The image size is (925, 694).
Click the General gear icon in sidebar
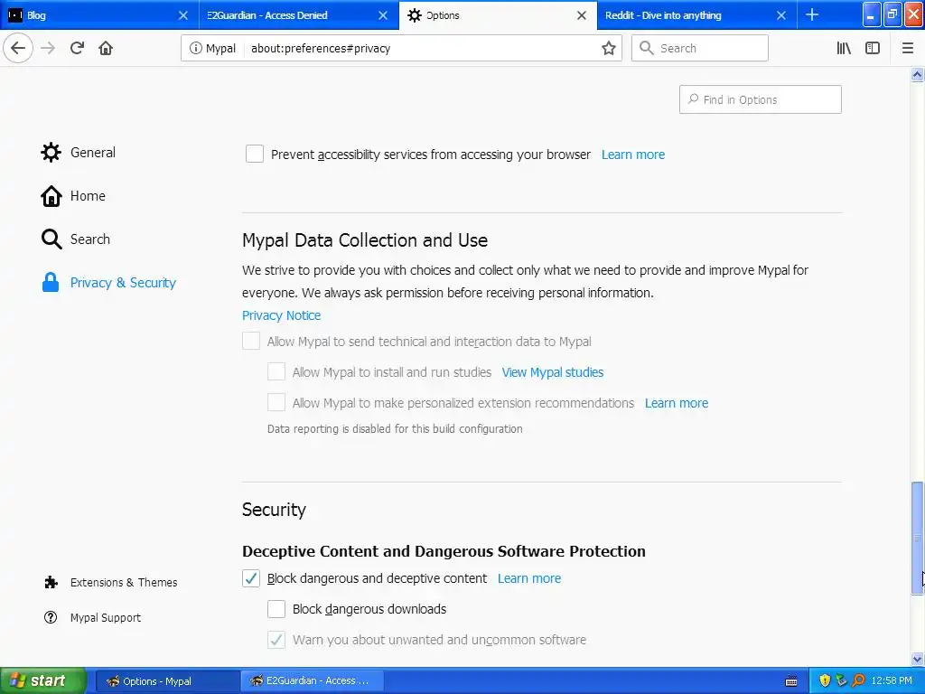point(51,152)
